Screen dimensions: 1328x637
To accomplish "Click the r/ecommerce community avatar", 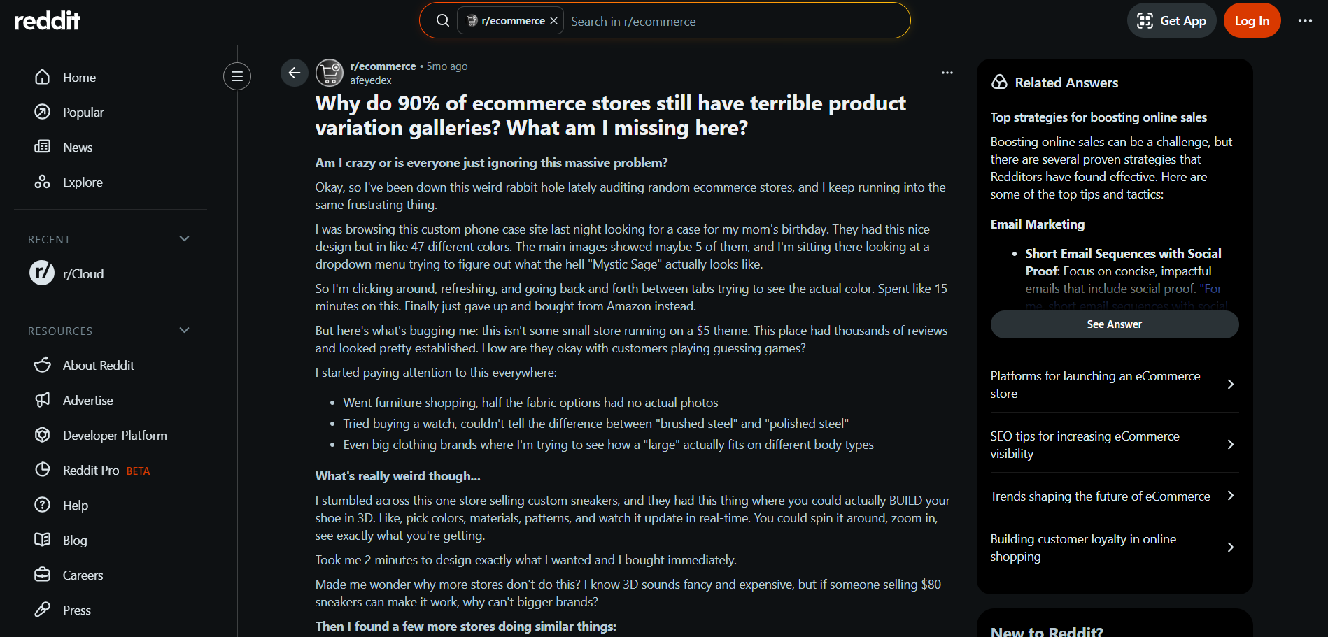I will click(x=330, y=73).
